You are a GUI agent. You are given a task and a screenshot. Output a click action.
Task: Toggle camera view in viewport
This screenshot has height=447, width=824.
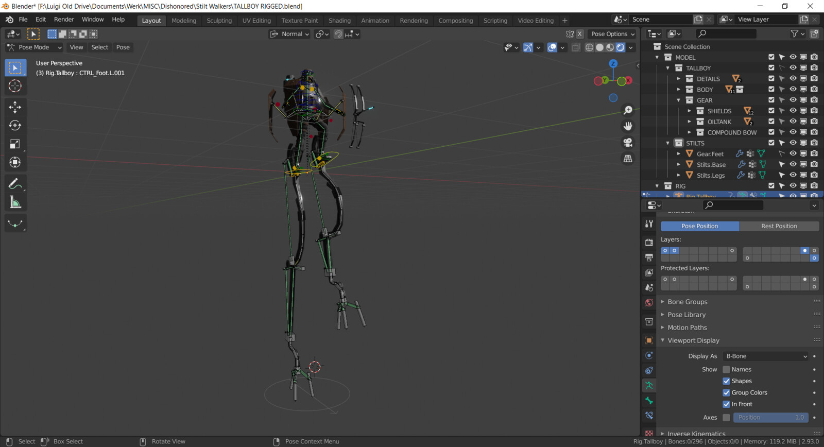(x=628, y=143)
